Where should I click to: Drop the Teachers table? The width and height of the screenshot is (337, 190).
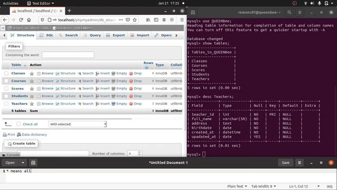tap(135, 103)
